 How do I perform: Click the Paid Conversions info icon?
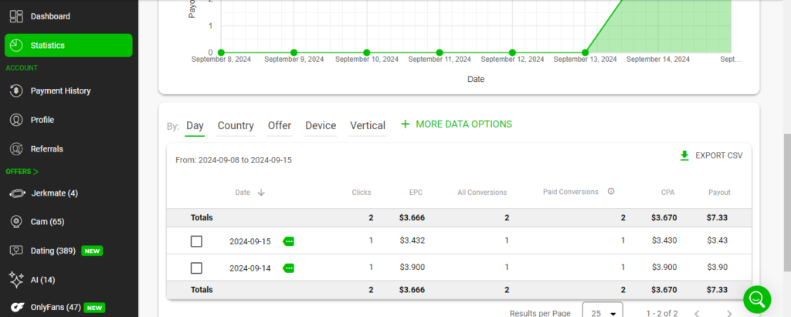[x=611, y=192]
